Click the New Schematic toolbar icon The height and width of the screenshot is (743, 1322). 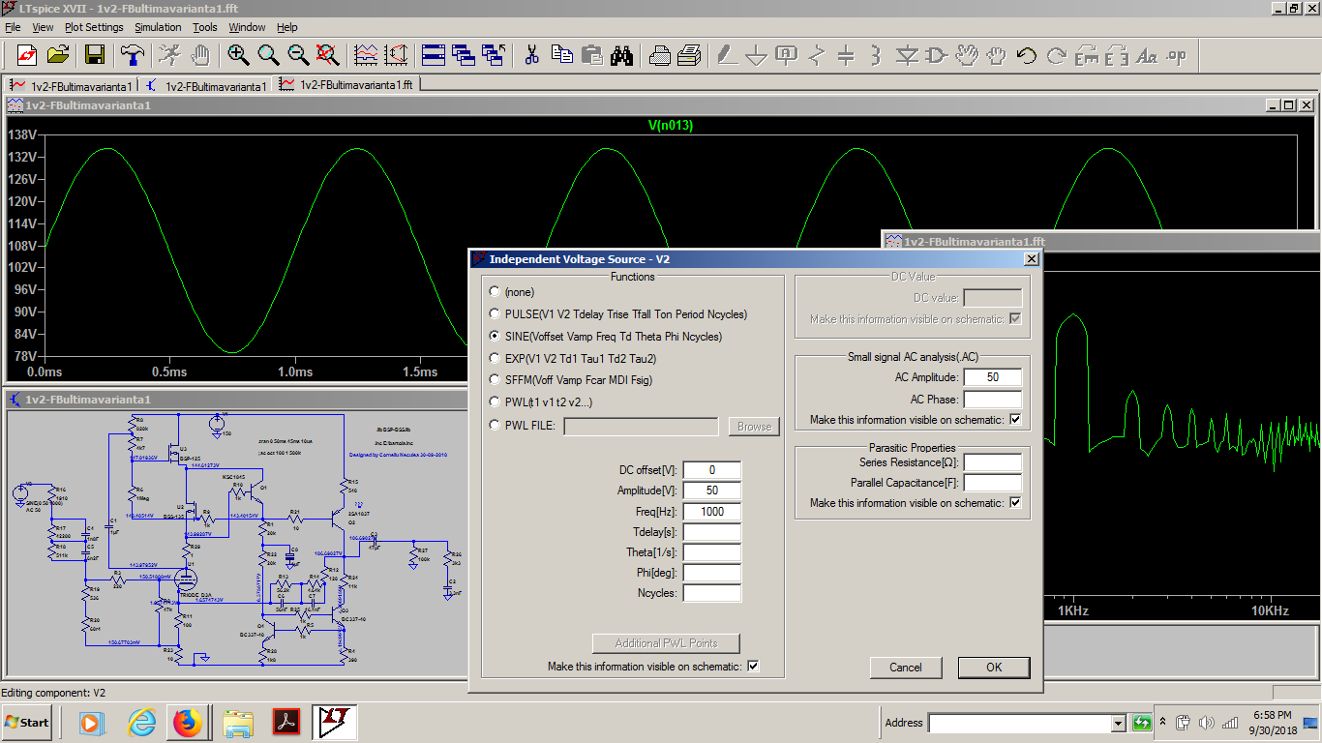click(26, 55)
